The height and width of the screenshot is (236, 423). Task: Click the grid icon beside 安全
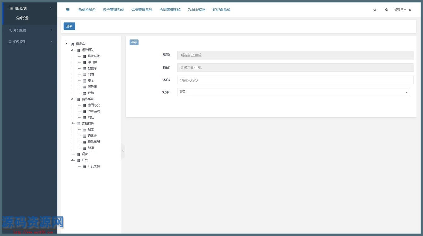[x=84, y=81]
